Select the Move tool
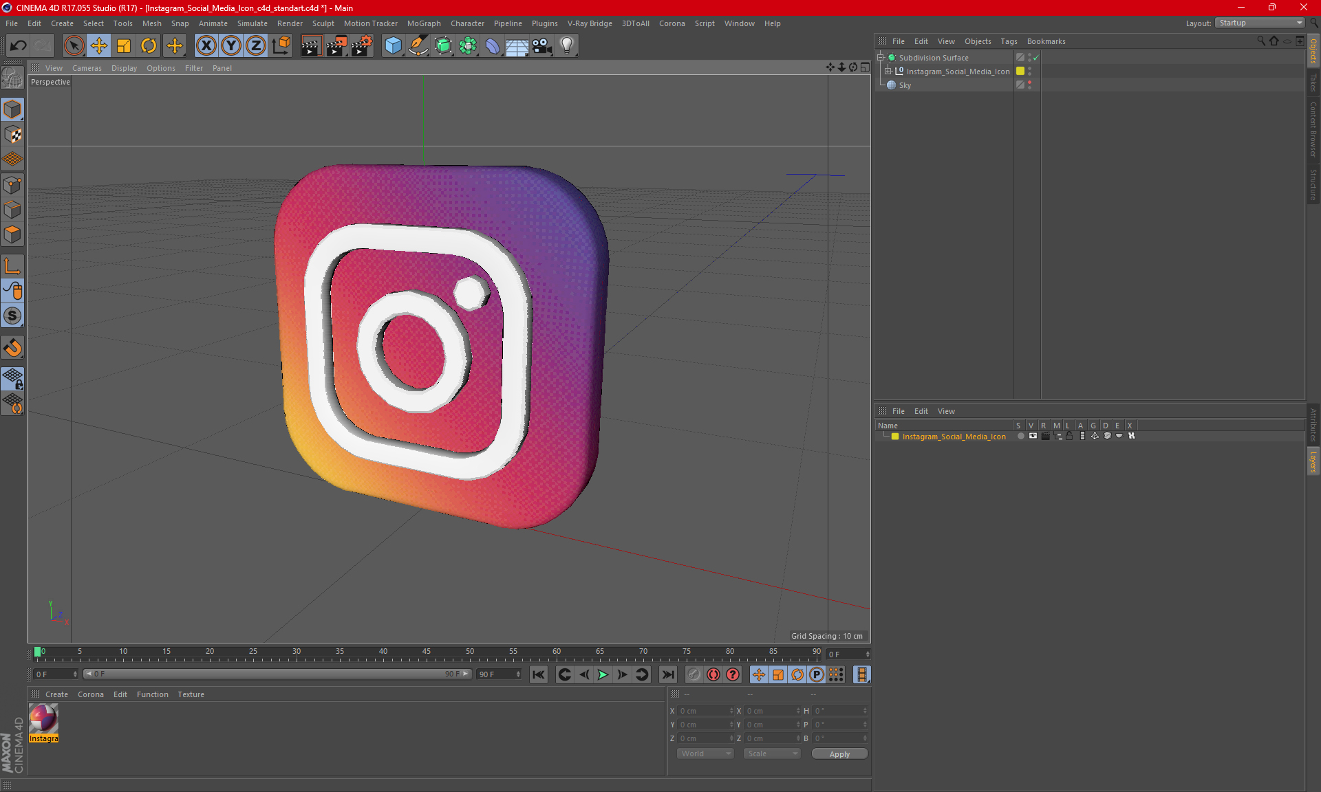Image resolution: width=1321 pixels, height=792 pixels. pos(99,45)
